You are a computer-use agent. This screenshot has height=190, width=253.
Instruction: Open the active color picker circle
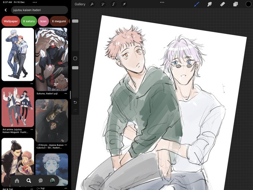pos(248,4)
